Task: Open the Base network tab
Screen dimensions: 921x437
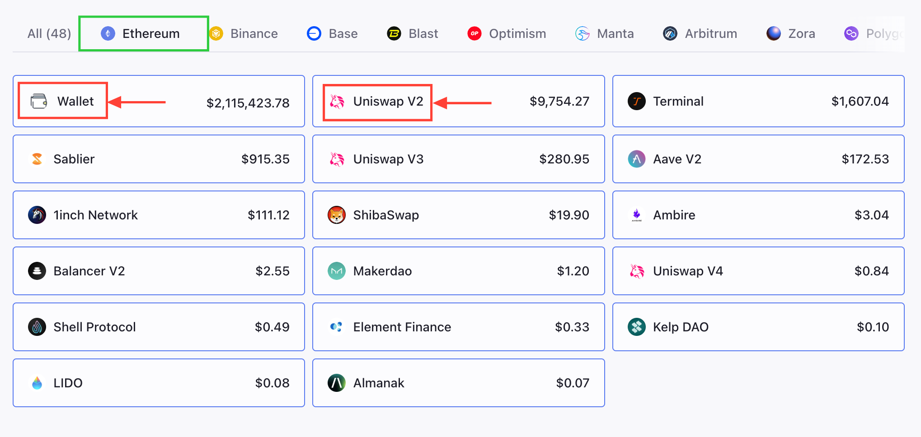Action: [332, 33]
